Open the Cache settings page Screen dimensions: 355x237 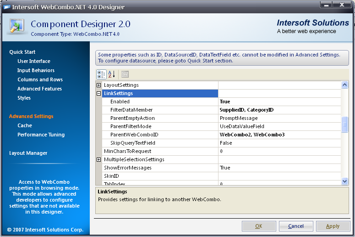click(x=25, y=125)
